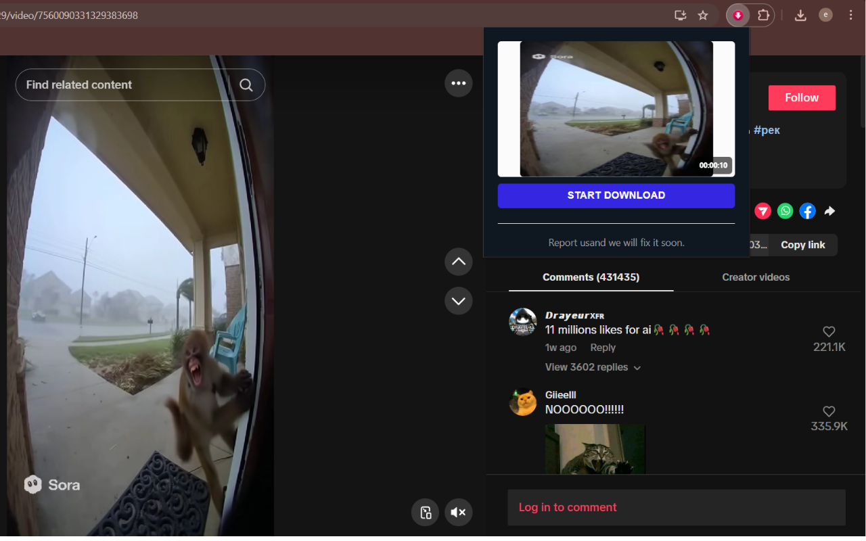Share to Facebook icon
Screen dimensions: 866x541
tap(807, 211)
